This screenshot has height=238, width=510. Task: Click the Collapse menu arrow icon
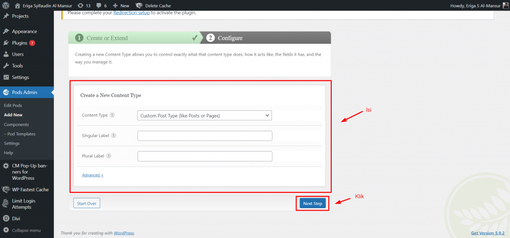point(6,230)
